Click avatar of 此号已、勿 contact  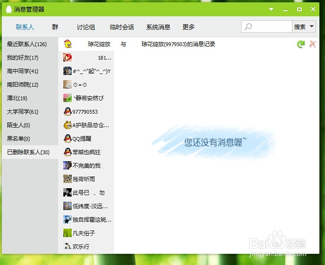click(68, 192)
